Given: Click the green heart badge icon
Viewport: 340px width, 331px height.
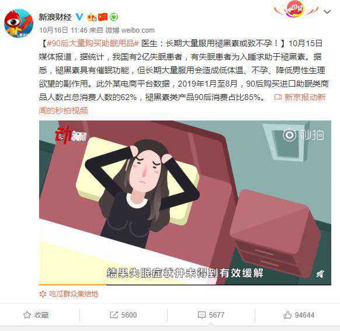Looking at the screenshot, I should tap(114, 17).
